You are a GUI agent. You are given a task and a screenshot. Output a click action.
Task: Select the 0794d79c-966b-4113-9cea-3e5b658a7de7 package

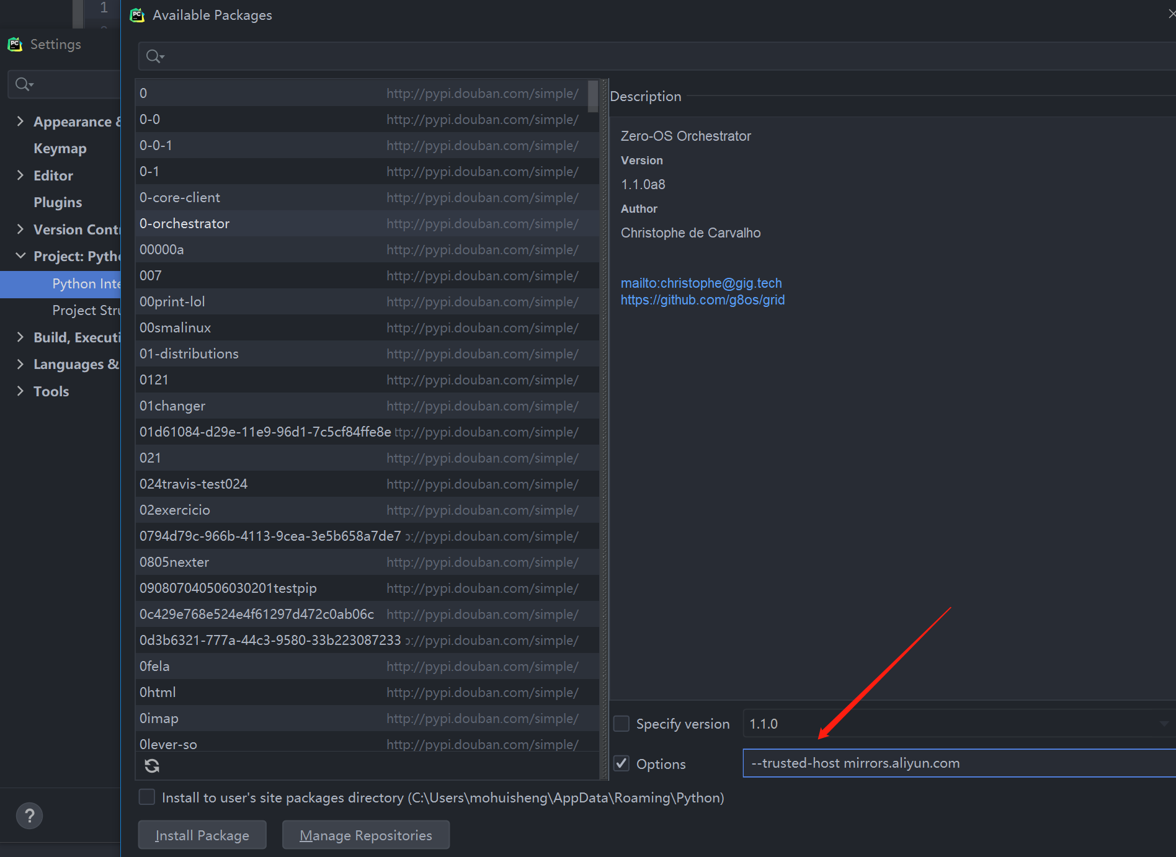367,536
